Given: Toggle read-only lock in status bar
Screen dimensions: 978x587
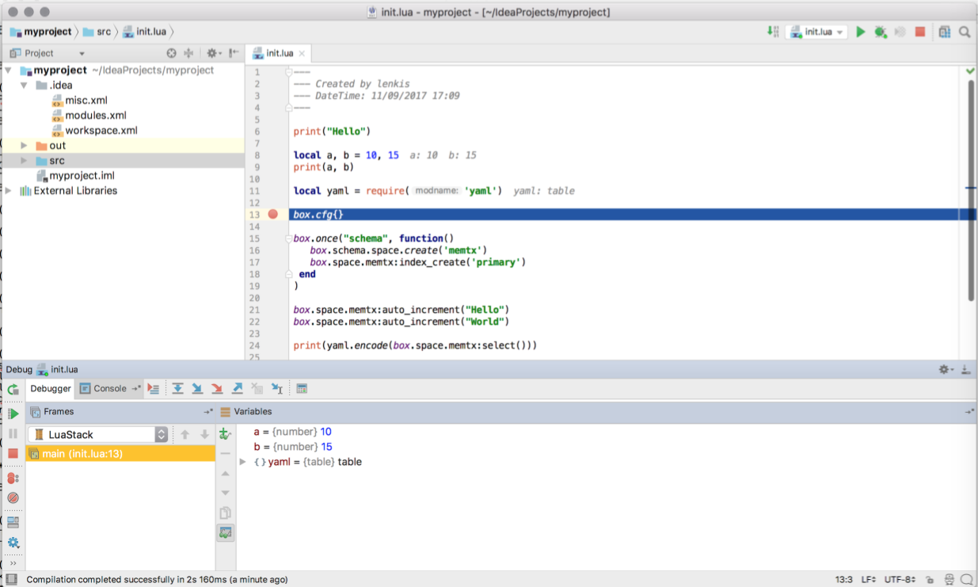Looking at the screenshot, I should pyautogui.click(x=930, y=580).
